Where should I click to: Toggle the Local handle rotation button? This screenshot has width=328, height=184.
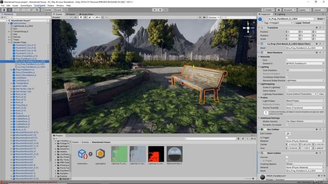[x=57, y=10]
